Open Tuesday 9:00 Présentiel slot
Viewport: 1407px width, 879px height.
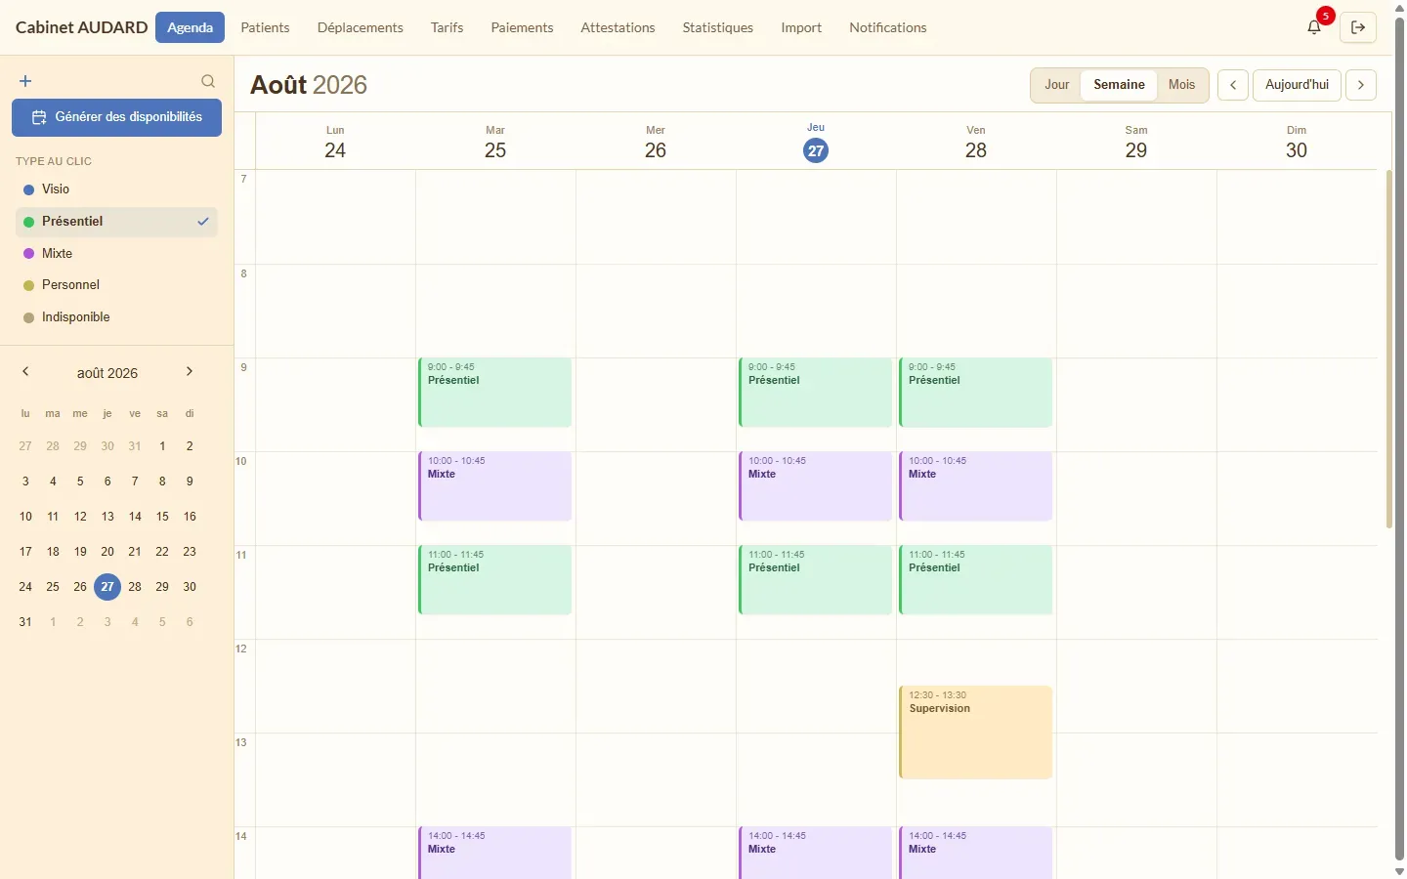point(495,393)
